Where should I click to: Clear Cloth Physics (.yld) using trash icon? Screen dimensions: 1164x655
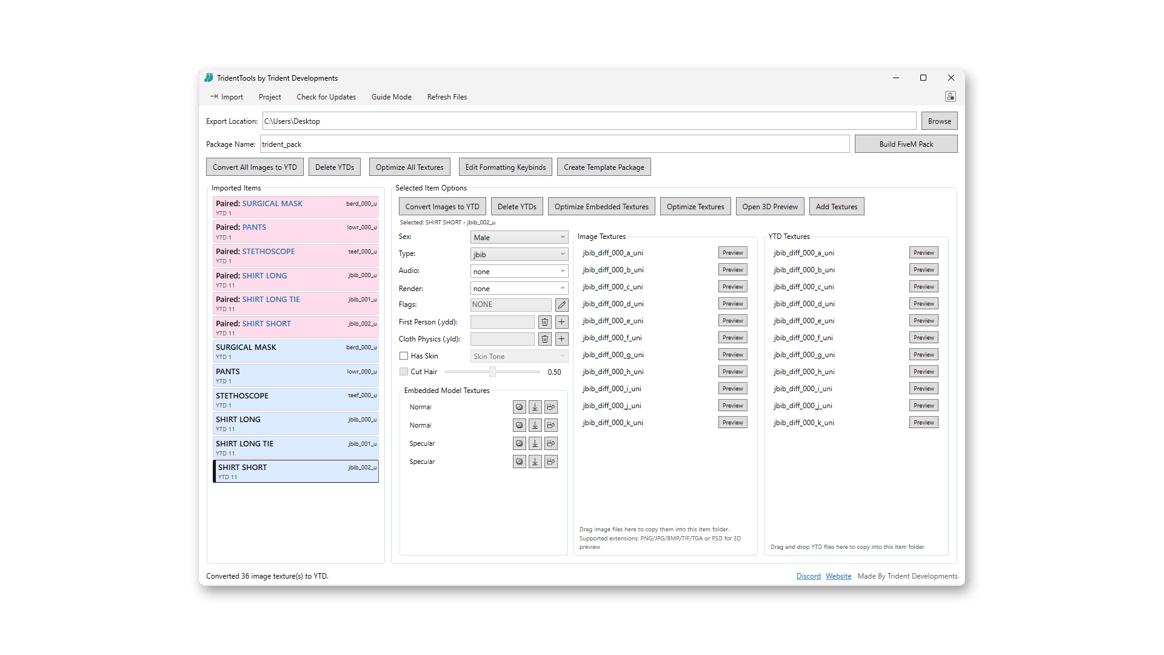[x=544, y=338]
